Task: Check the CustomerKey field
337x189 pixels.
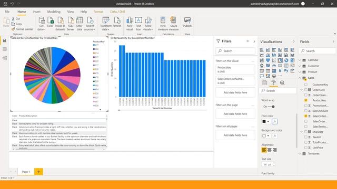Action: (306, 85)
